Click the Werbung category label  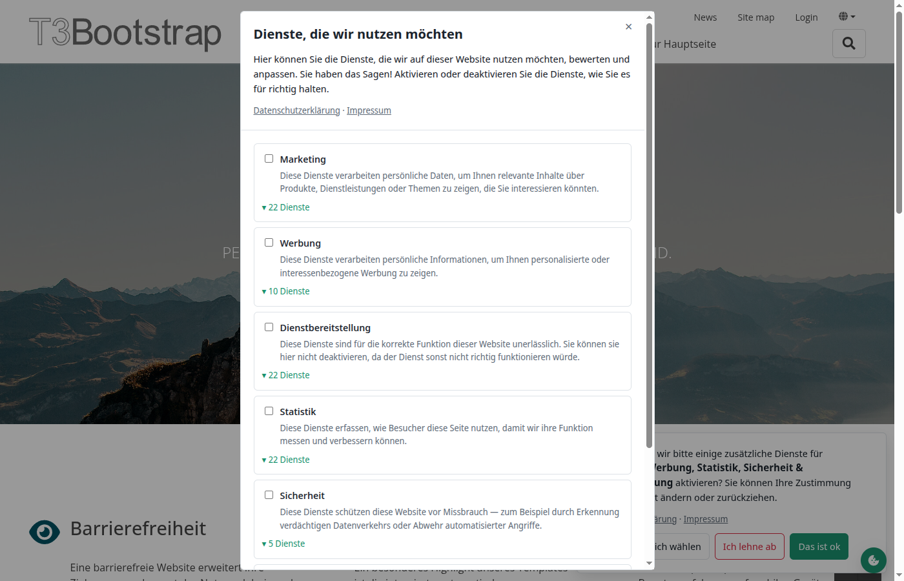pyautogui.click(x=300, y=243)
